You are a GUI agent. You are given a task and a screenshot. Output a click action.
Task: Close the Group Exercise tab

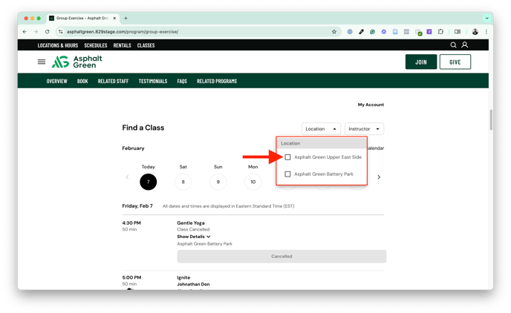[114, 19]
